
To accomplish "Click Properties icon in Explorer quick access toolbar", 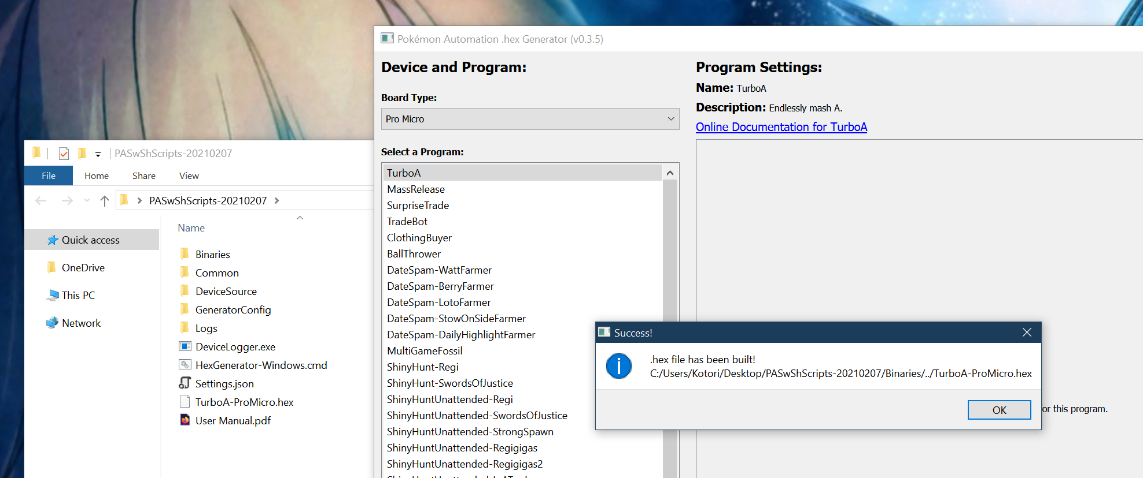I will tap(64, 154).
